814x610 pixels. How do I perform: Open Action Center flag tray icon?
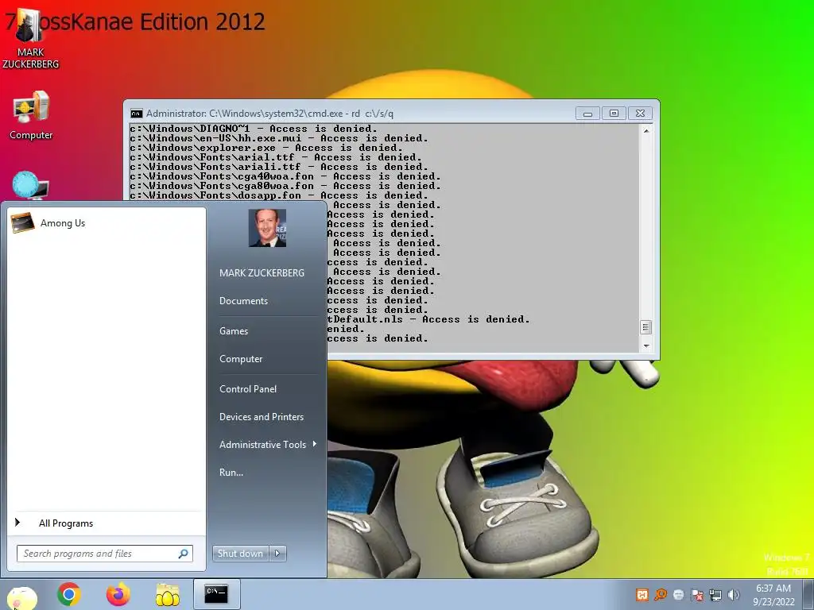tap(697, 595)
